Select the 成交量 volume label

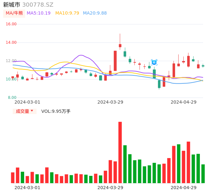click(22, 111)
